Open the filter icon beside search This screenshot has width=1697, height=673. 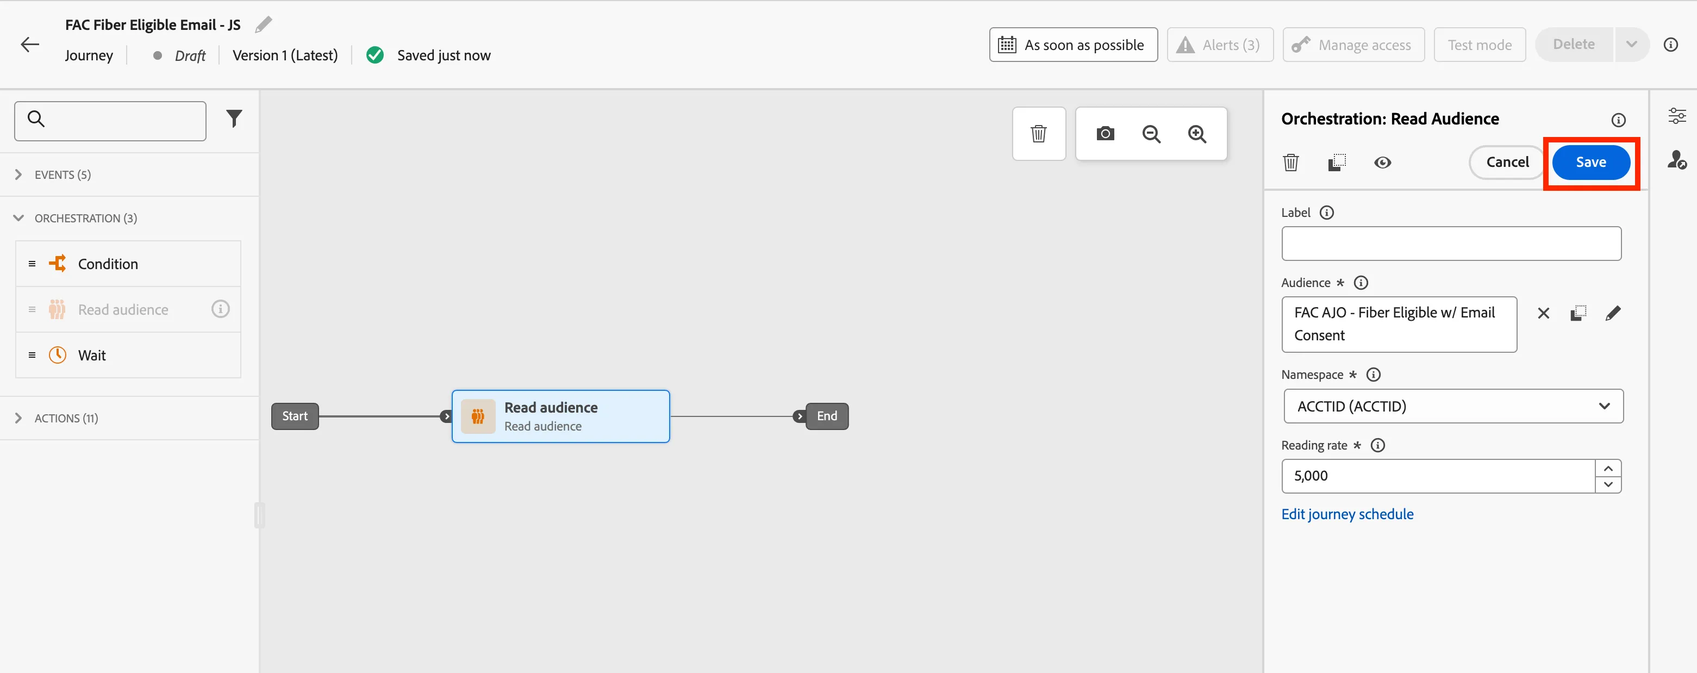click(234, 119)
